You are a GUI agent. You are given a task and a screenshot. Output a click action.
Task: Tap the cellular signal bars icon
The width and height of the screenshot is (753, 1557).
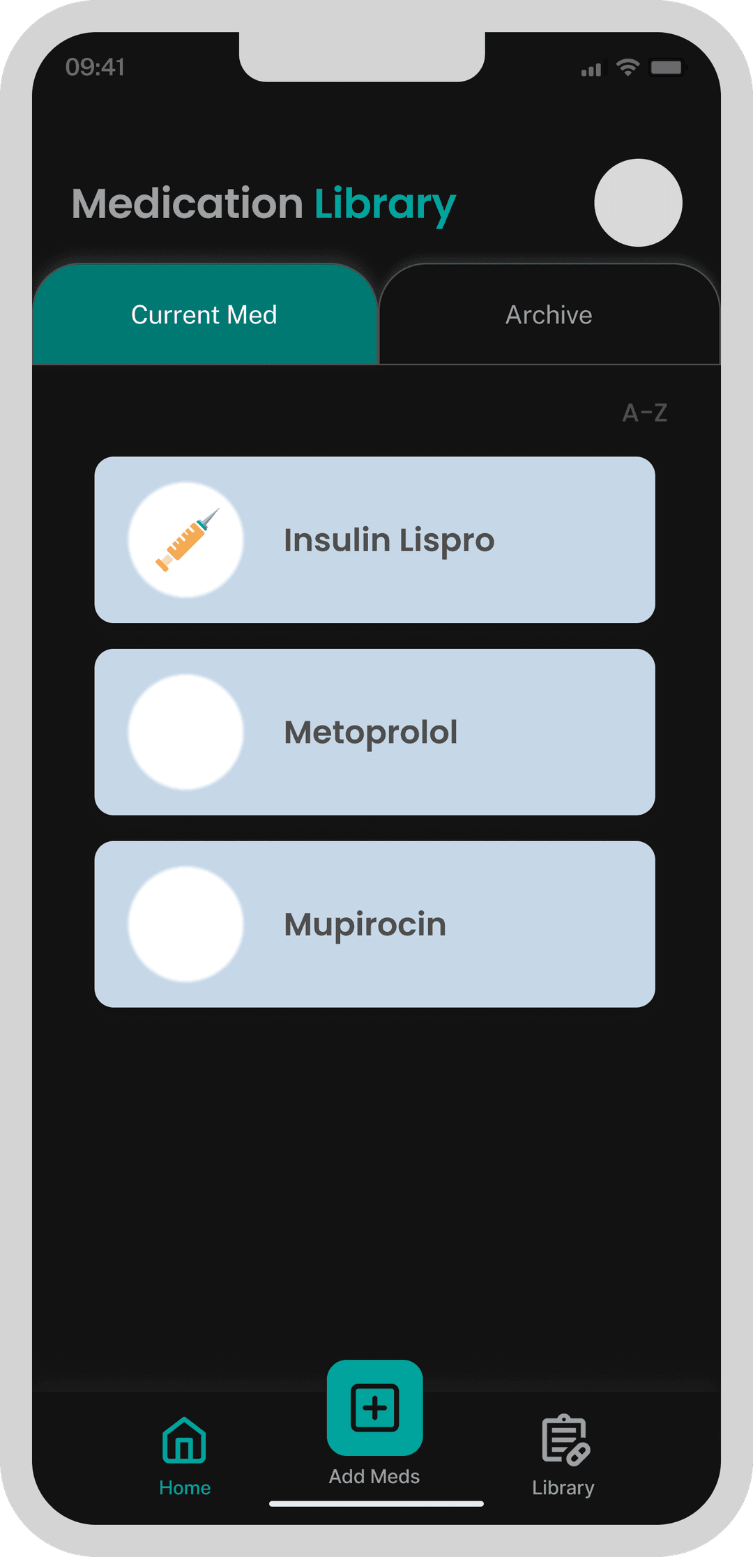[x=591, y=70]
